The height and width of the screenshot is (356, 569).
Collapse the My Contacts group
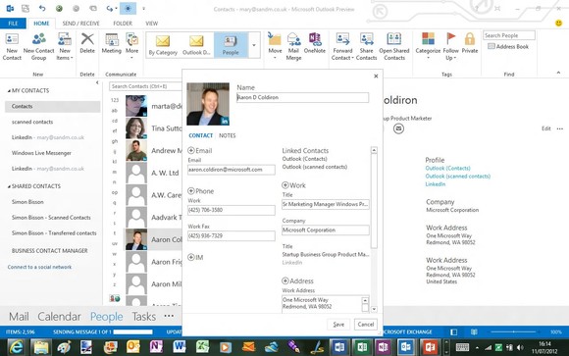click(x=9, y=91)
